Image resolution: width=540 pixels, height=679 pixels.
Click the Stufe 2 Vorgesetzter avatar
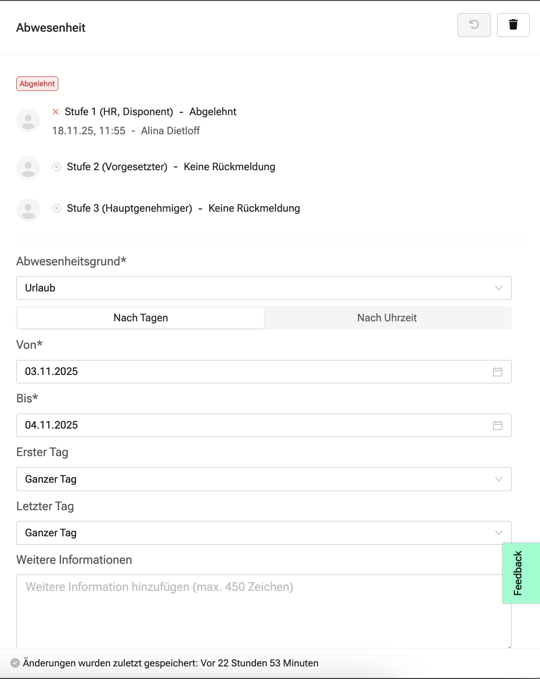28,168
